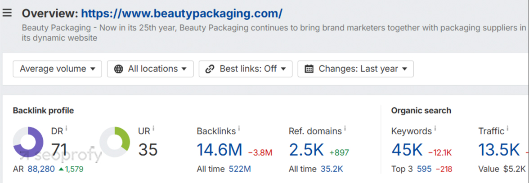Open the 2.5K referring domains value
This screenshot has height=183, width=529.
[x=306, y=150]
